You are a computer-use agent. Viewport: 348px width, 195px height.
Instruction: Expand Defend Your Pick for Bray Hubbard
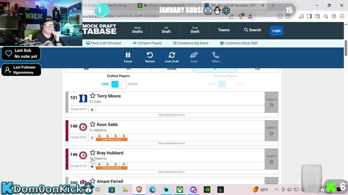click(172, 172)
